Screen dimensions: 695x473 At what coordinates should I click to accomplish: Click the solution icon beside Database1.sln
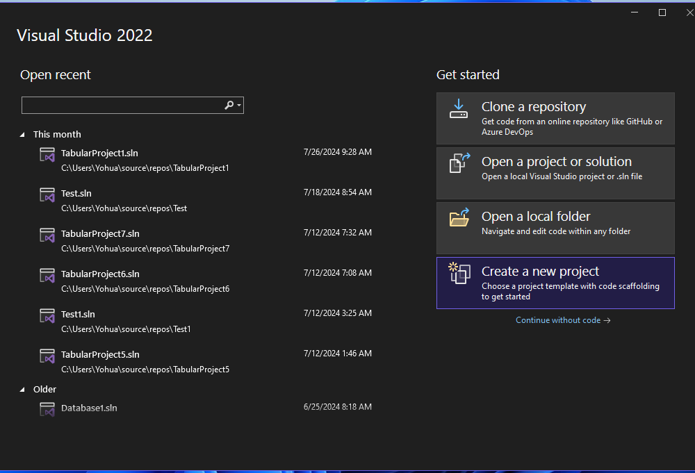[x=47, y=409]
